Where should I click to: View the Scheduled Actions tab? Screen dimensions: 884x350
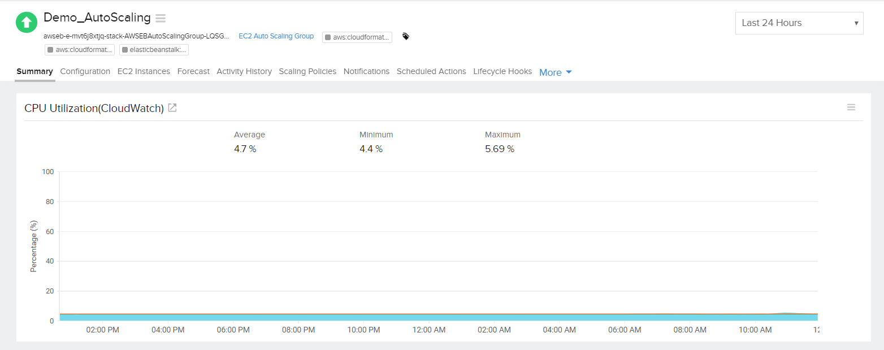tap(431, 71)
